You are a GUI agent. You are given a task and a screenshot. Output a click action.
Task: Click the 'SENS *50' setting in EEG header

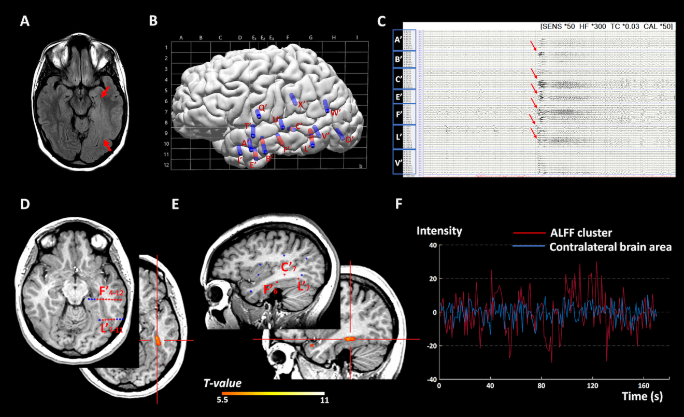click(x=559, y=25)
